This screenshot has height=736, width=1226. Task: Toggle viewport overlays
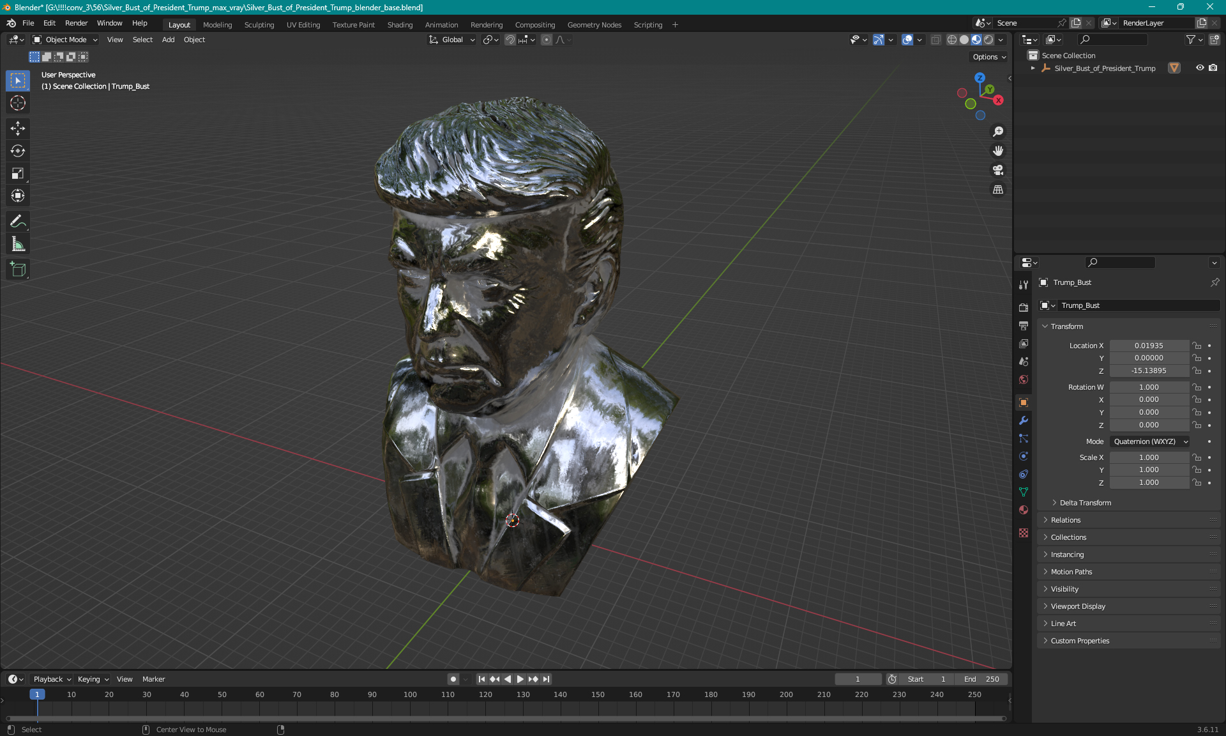(x=907, y=40)
